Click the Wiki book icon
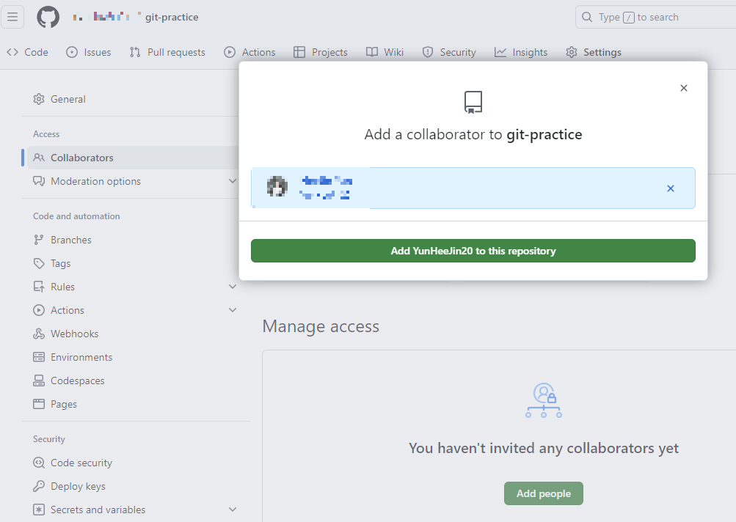Screen dimensions: 736x522 pos(372,52)
